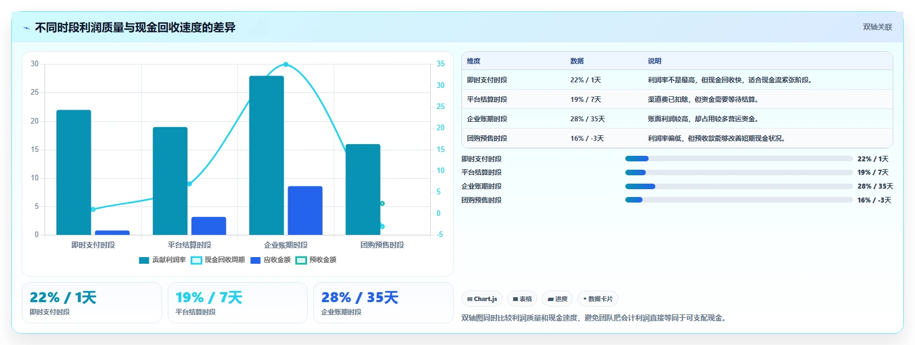
Task: Click the line peak point at 企业账期时段
Action: [x=286, y=65]
